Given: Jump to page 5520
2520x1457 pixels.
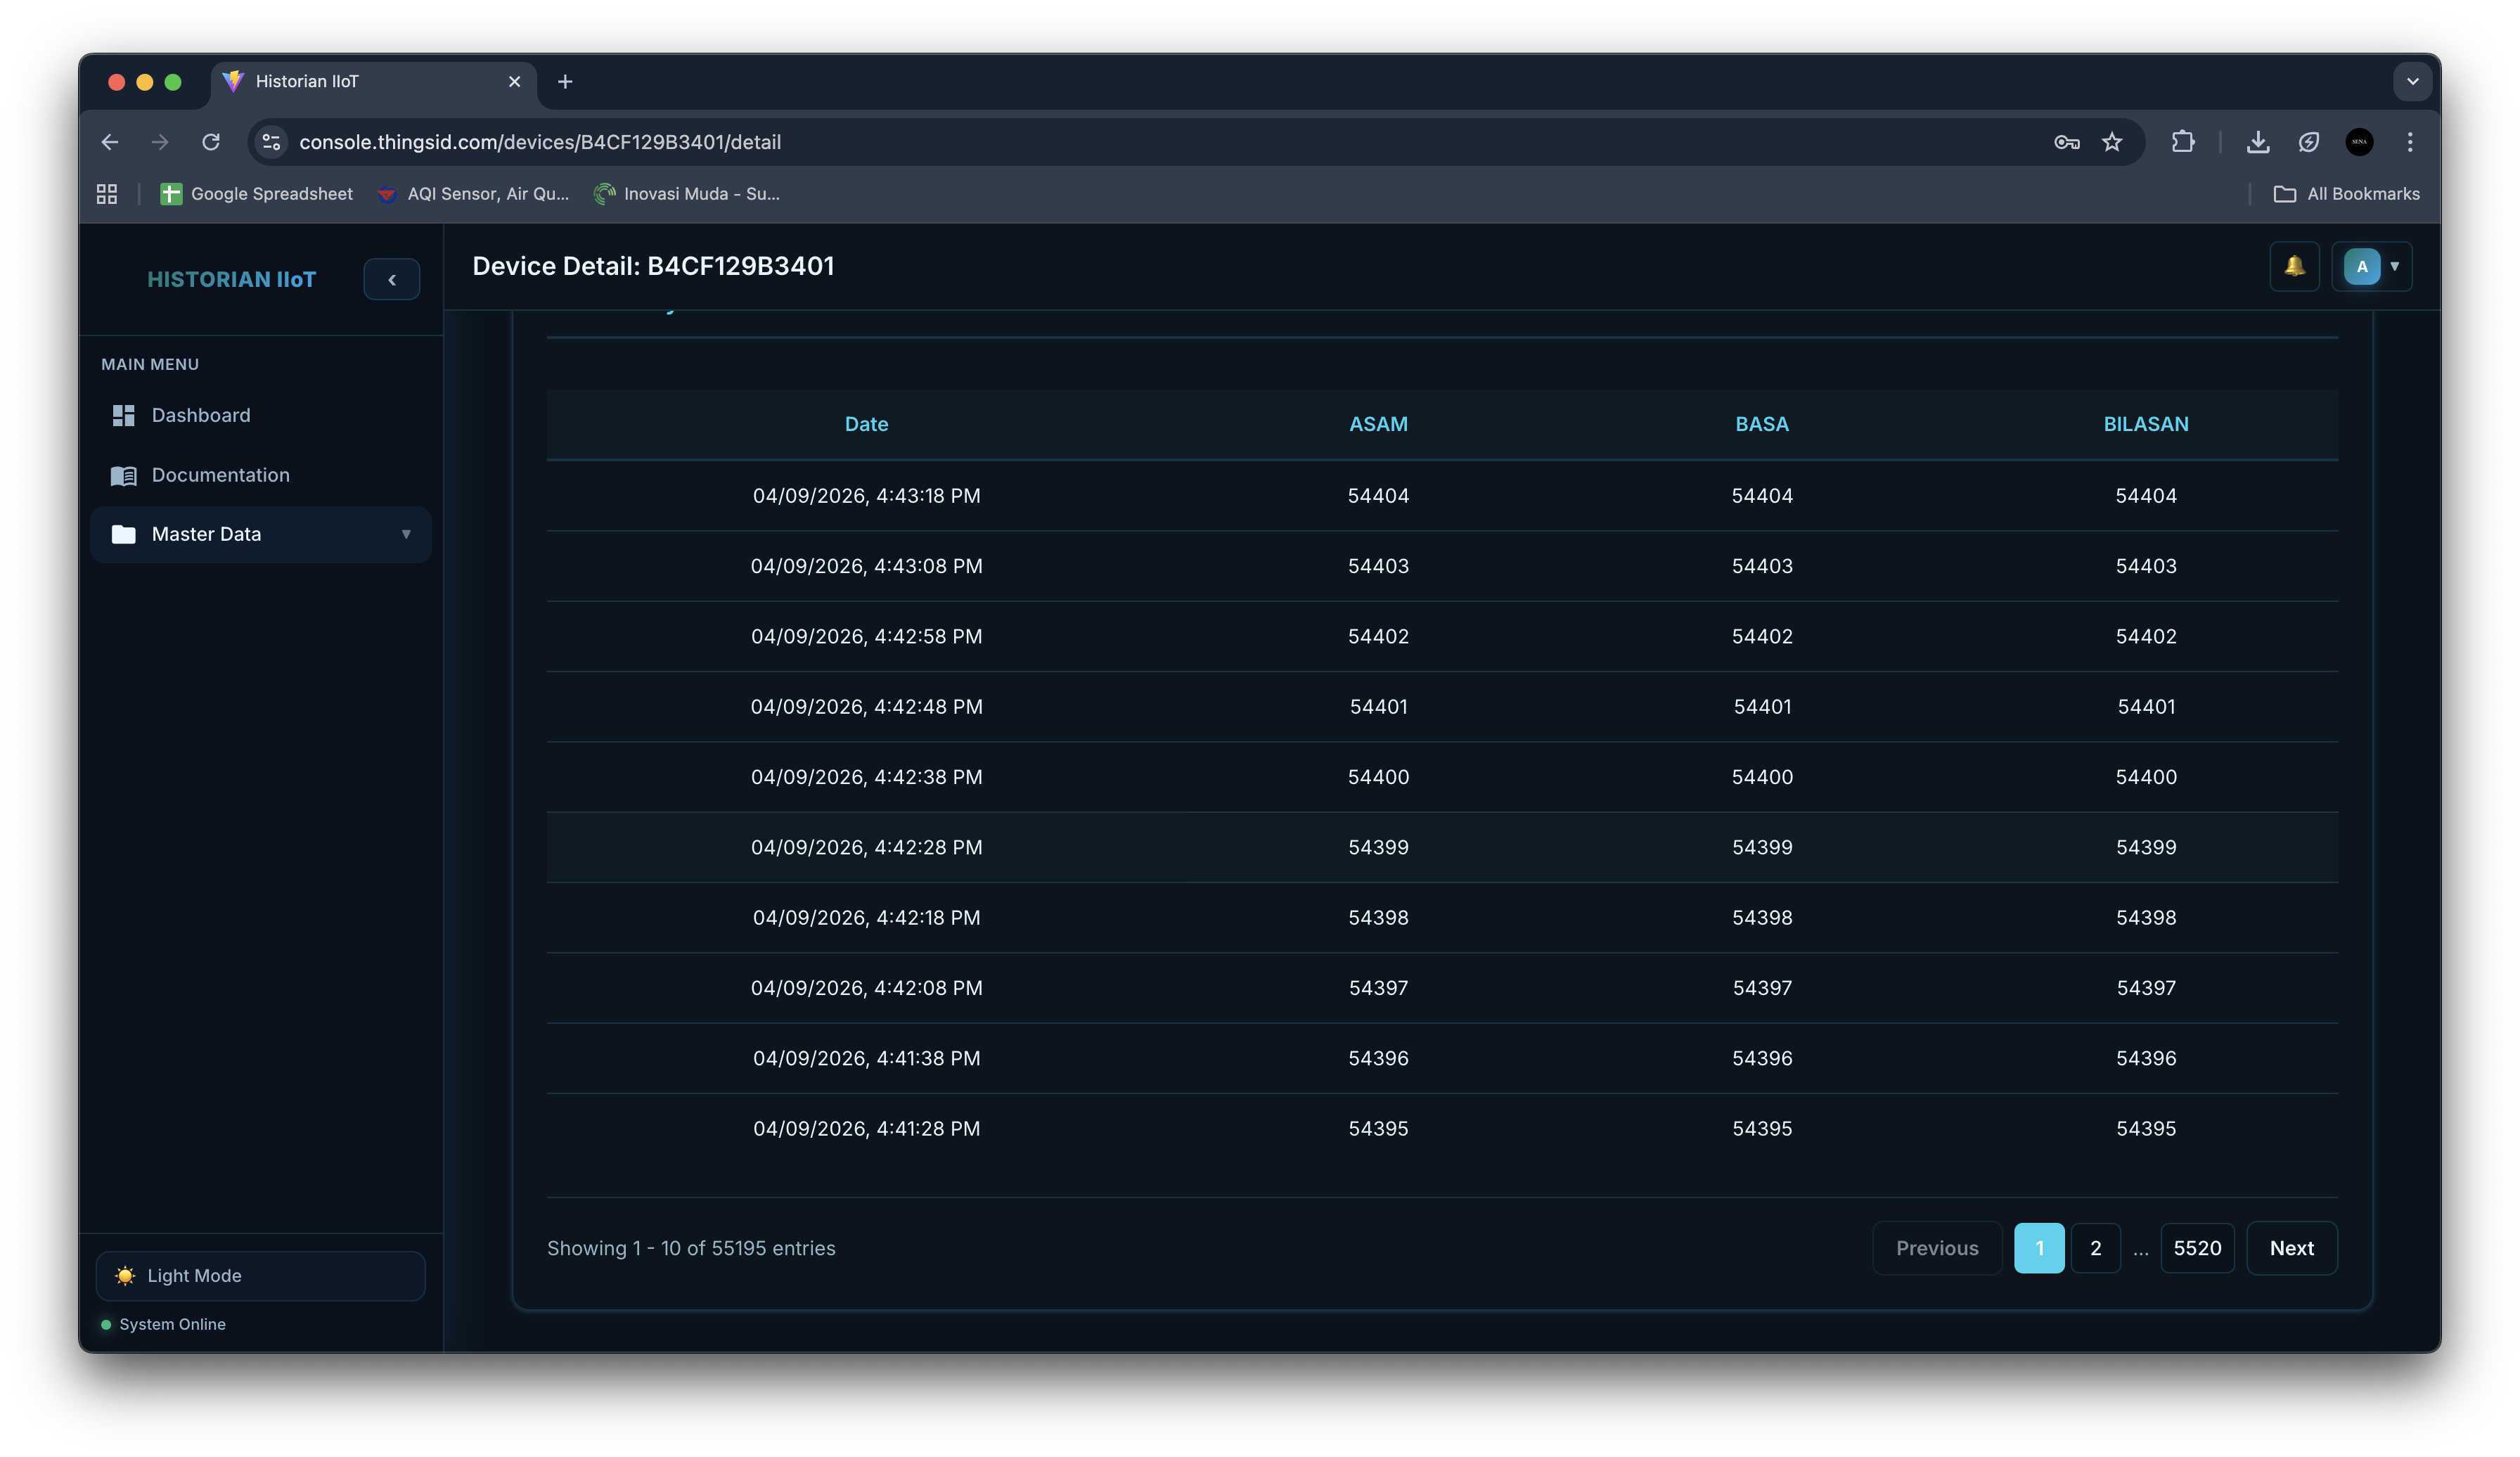Looking at the screenshot, I should [2197, 1247].
